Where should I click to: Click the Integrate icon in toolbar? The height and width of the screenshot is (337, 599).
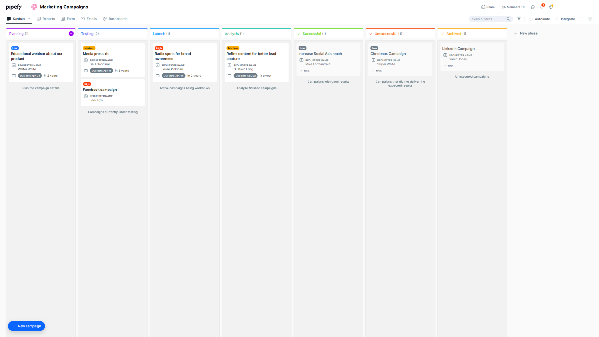click(557, 19)
